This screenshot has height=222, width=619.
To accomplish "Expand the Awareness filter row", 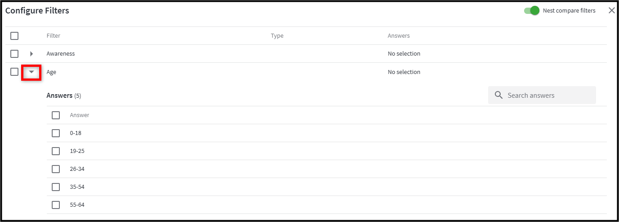I will [31, 54].
